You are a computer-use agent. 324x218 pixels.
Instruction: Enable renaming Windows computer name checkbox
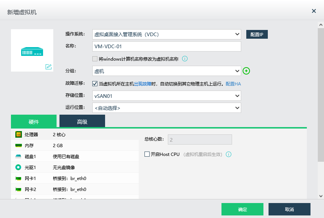[x=95, y=59]
